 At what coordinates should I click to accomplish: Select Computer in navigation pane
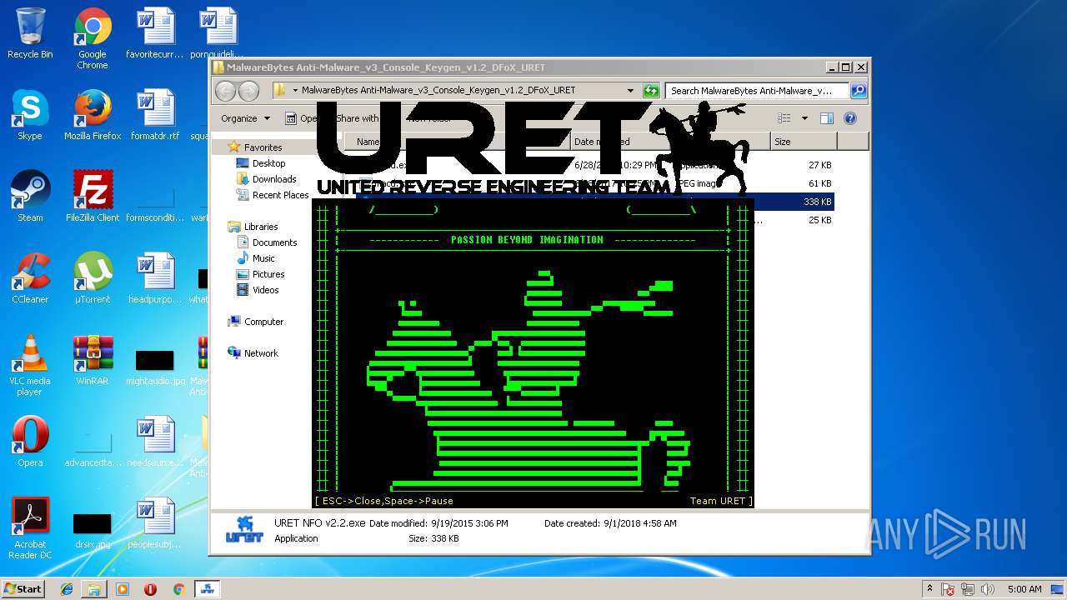coord(263,322)
